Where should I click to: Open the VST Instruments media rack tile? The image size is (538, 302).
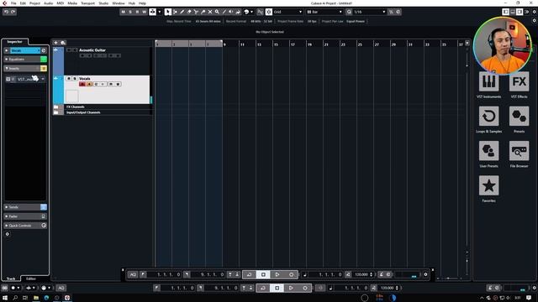488,81
